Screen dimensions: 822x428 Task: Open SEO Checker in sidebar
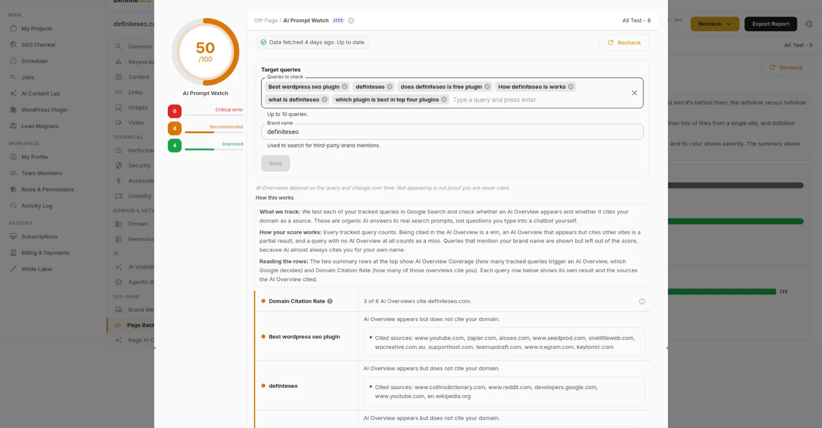coord(39,45)
